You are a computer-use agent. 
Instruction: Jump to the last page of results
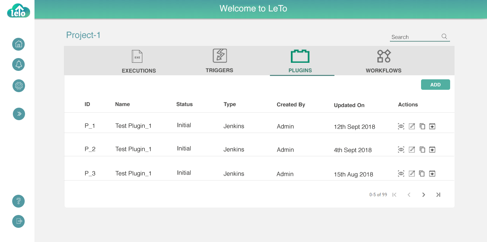point(438,195)
